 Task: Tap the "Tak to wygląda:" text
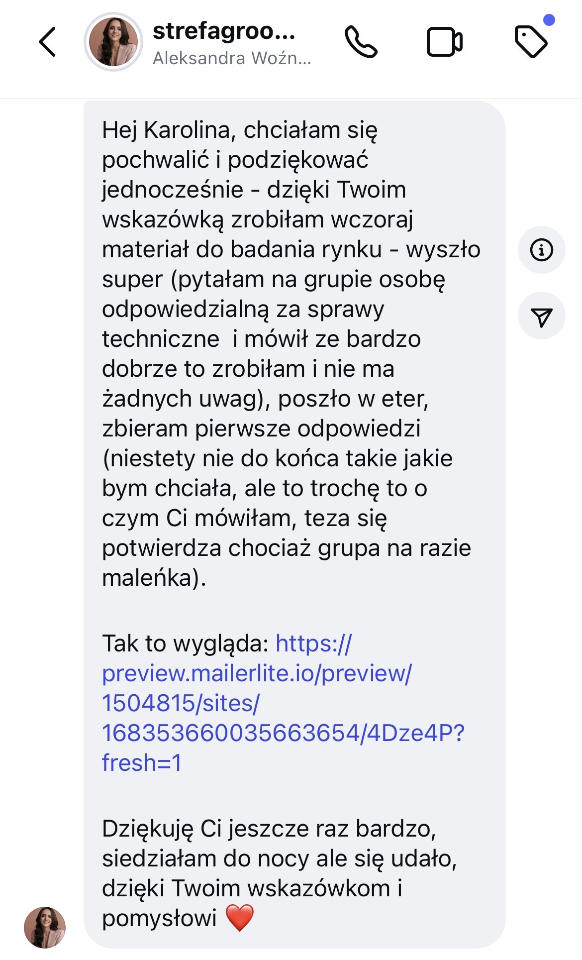pyautogui.click(x=186, y=643)
